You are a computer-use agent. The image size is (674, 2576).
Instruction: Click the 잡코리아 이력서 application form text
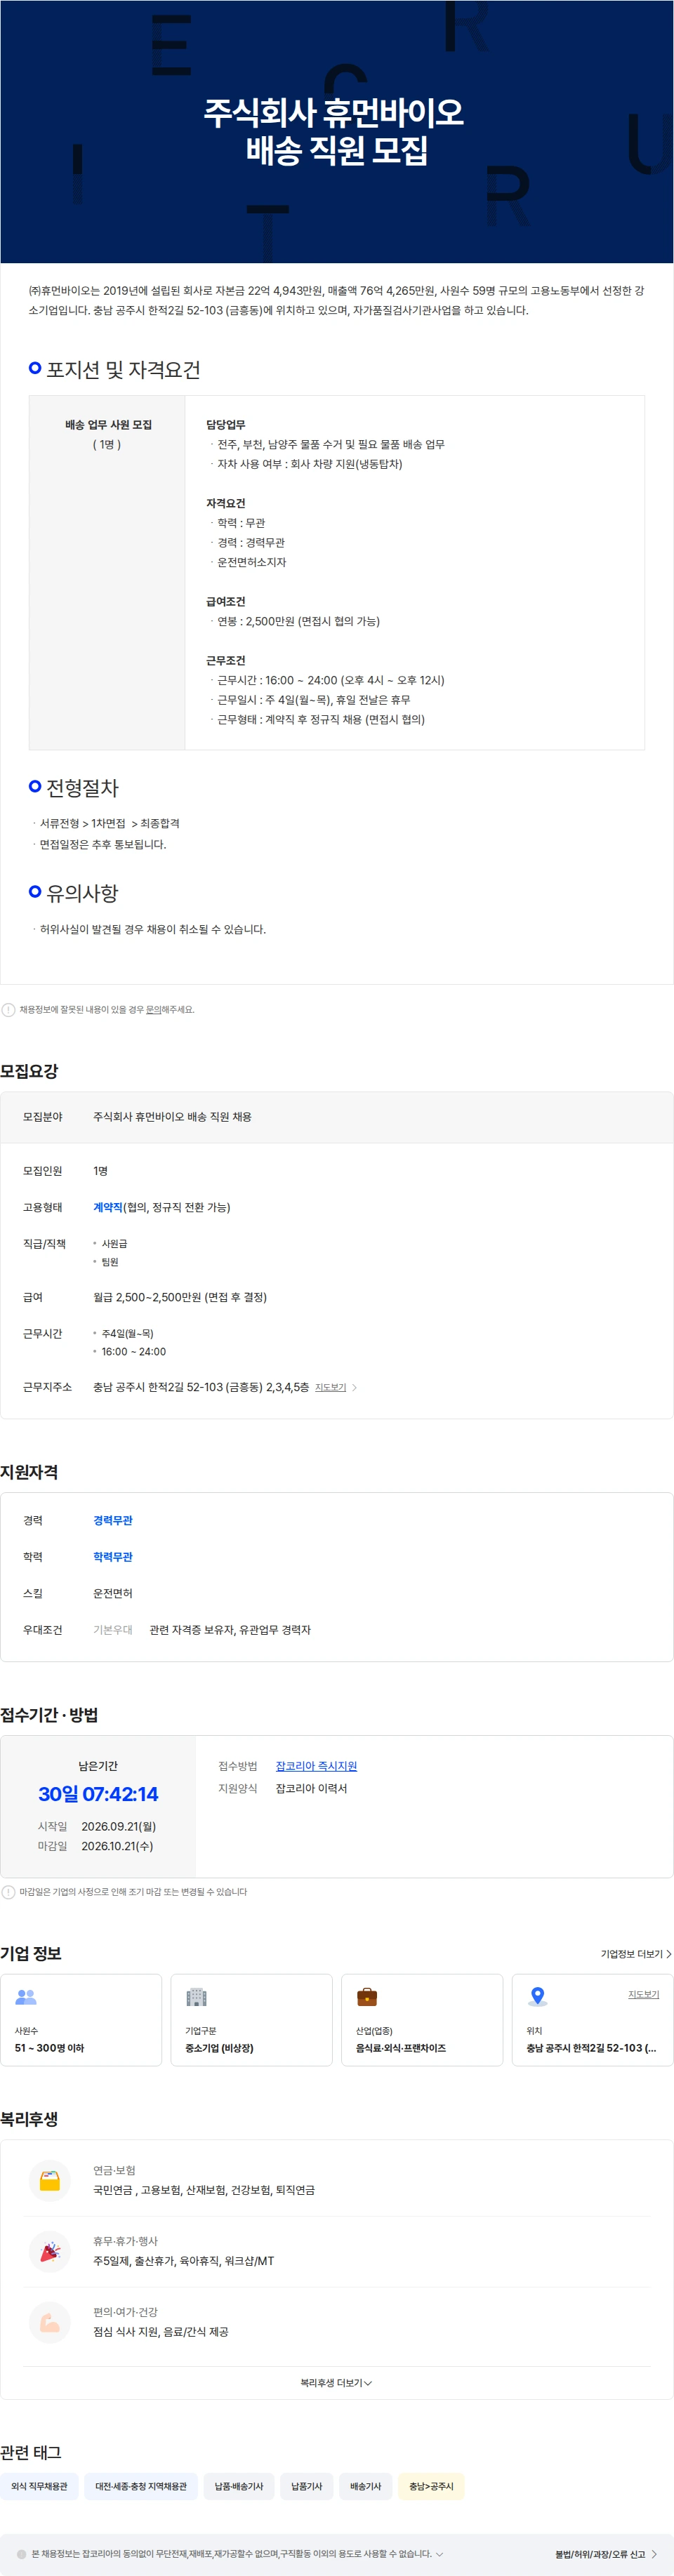[x=311, y=1789]
